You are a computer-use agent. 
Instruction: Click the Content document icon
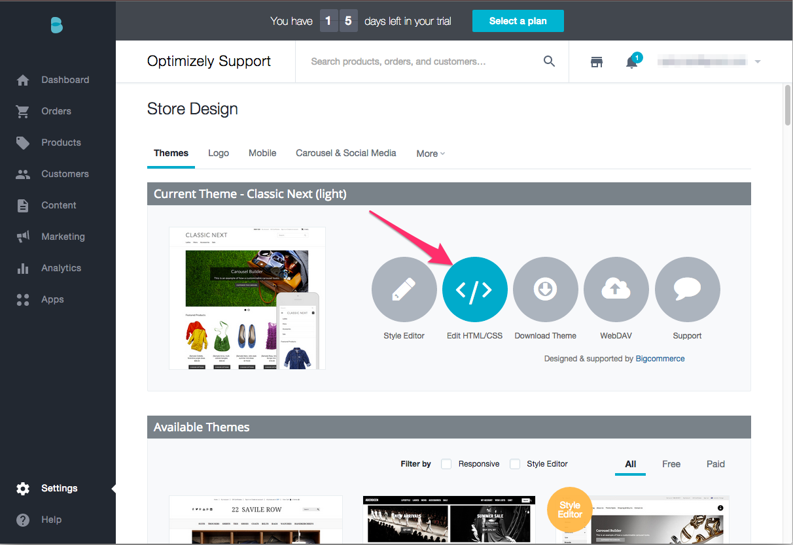23,205
